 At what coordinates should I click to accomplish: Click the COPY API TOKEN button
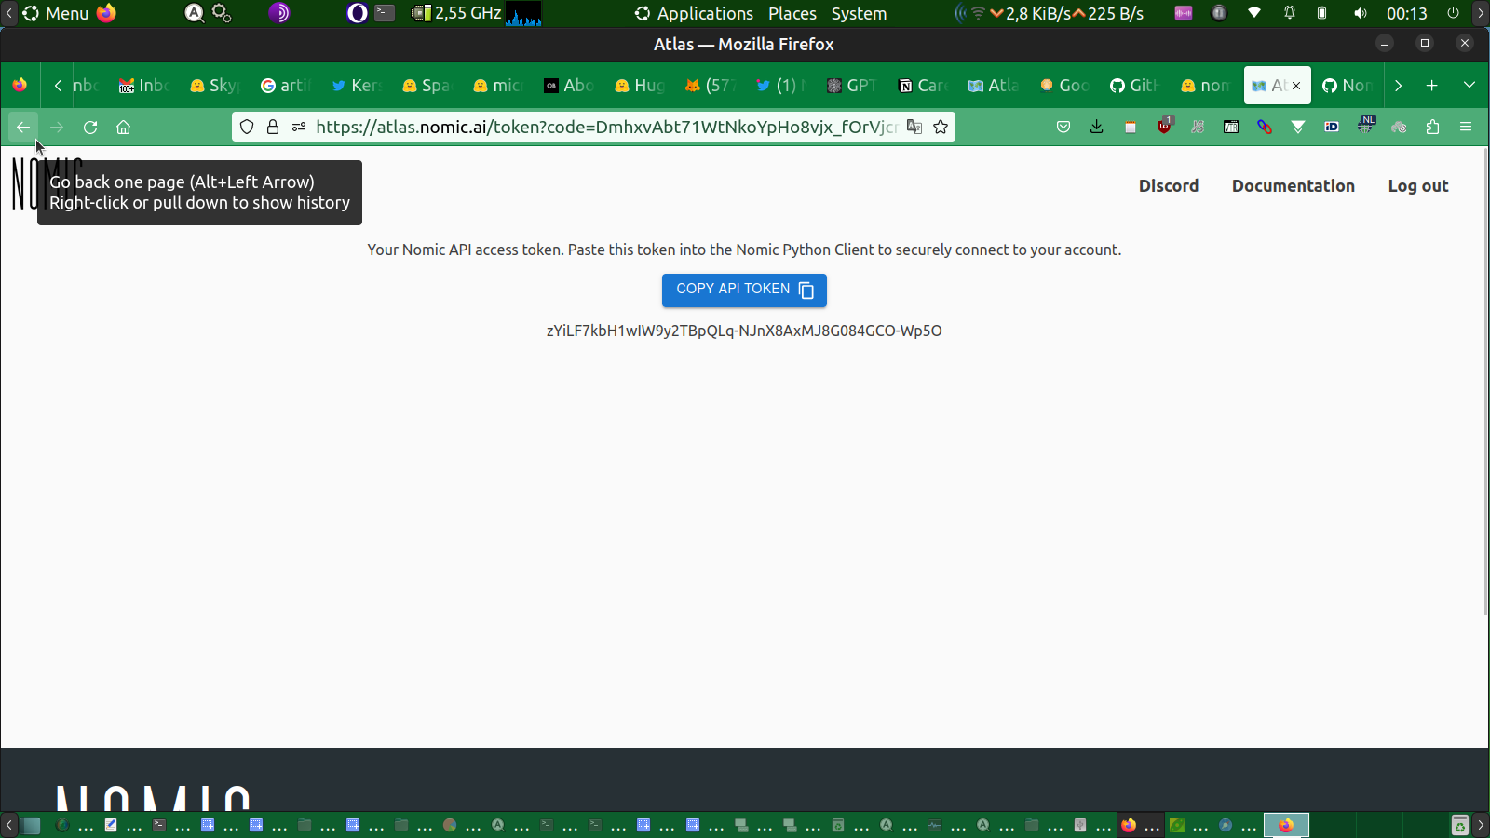[x=744, y=290]
